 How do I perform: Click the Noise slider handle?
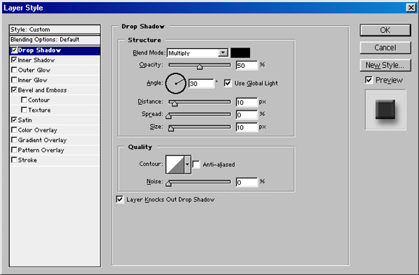pos(168,183)
